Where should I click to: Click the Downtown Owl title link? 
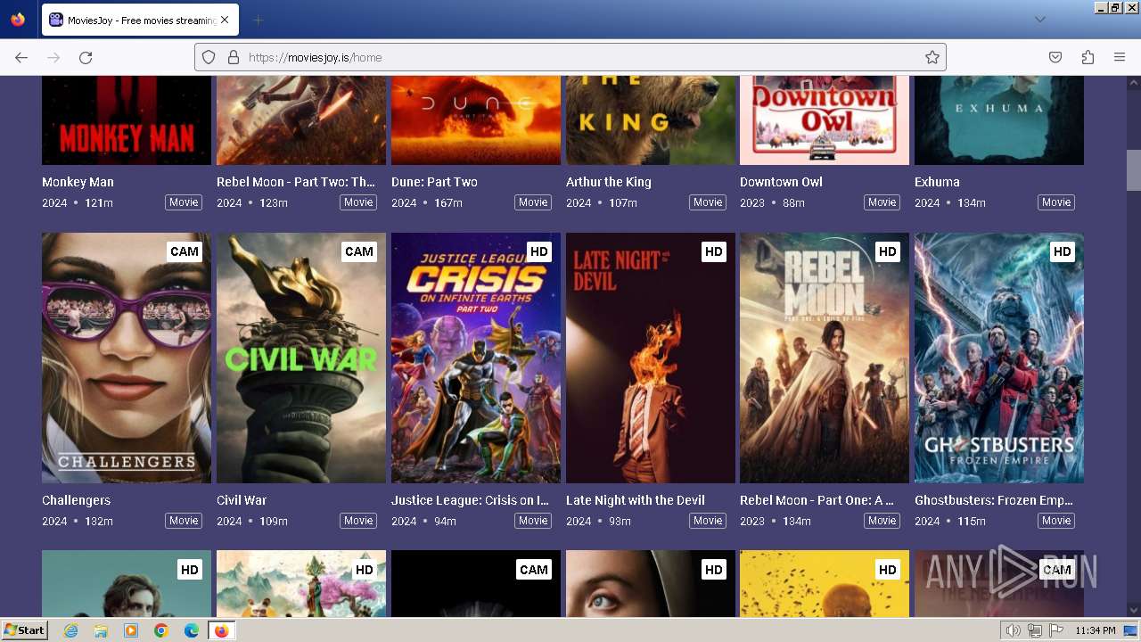tap(781, 182)
